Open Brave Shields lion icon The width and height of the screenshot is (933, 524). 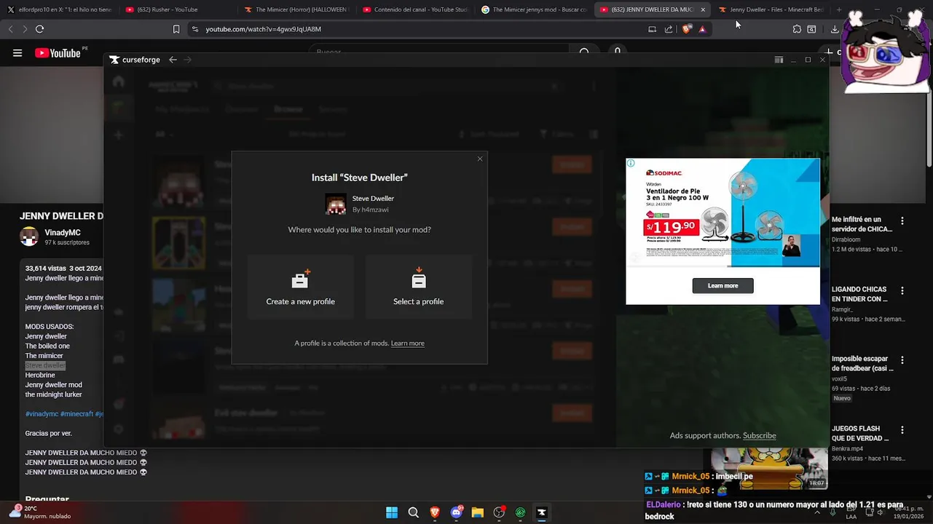click(x=687, y=29)
